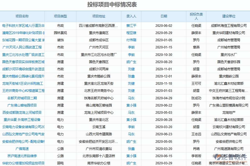Viewport: 250px width, 166px height.
Task: Click the 录入人 column header
Action: (131, 16)
